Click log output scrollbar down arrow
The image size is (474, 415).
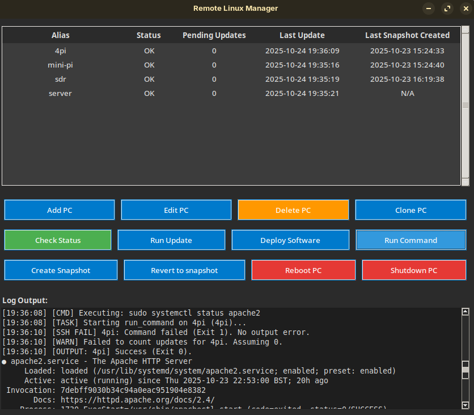tap(465, 405)
